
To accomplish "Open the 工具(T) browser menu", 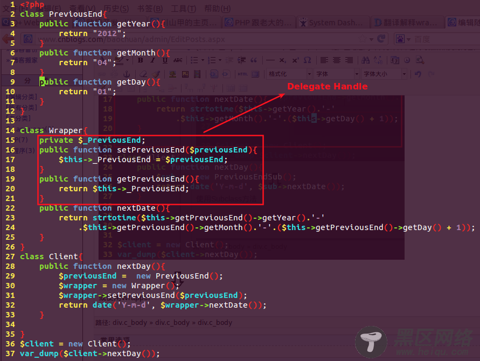I will coord(183,9).
